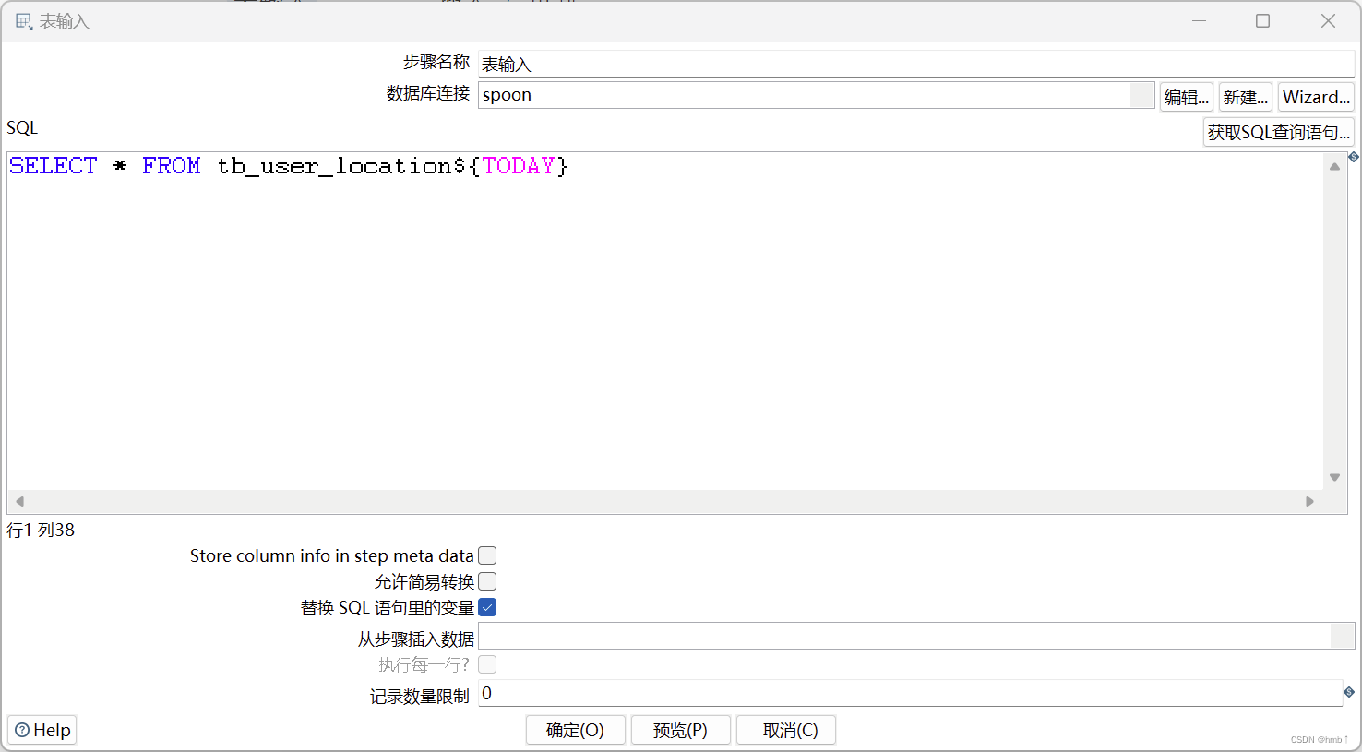Click the 预览(P) preview button

point(681,730)
